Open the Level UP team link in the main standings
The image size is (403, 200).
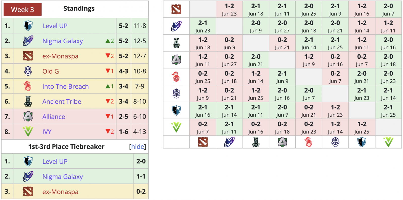tap(55, 26)
